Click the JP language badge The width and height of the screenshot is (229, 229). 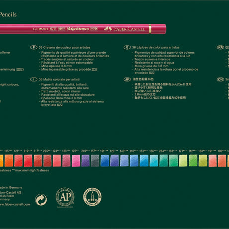[x=127, y=79]
